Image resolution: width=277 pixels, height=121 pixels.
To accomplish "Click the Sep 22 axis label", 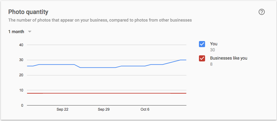I will pyautogui.click(x=62, y=109).
